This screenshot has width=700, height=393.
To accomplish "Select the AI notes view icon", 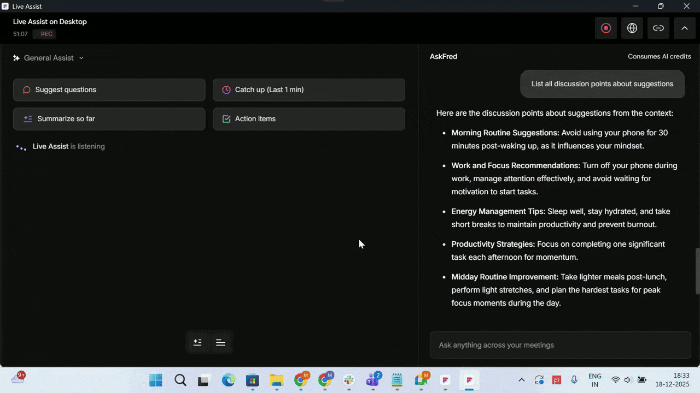I will (197, 342).
